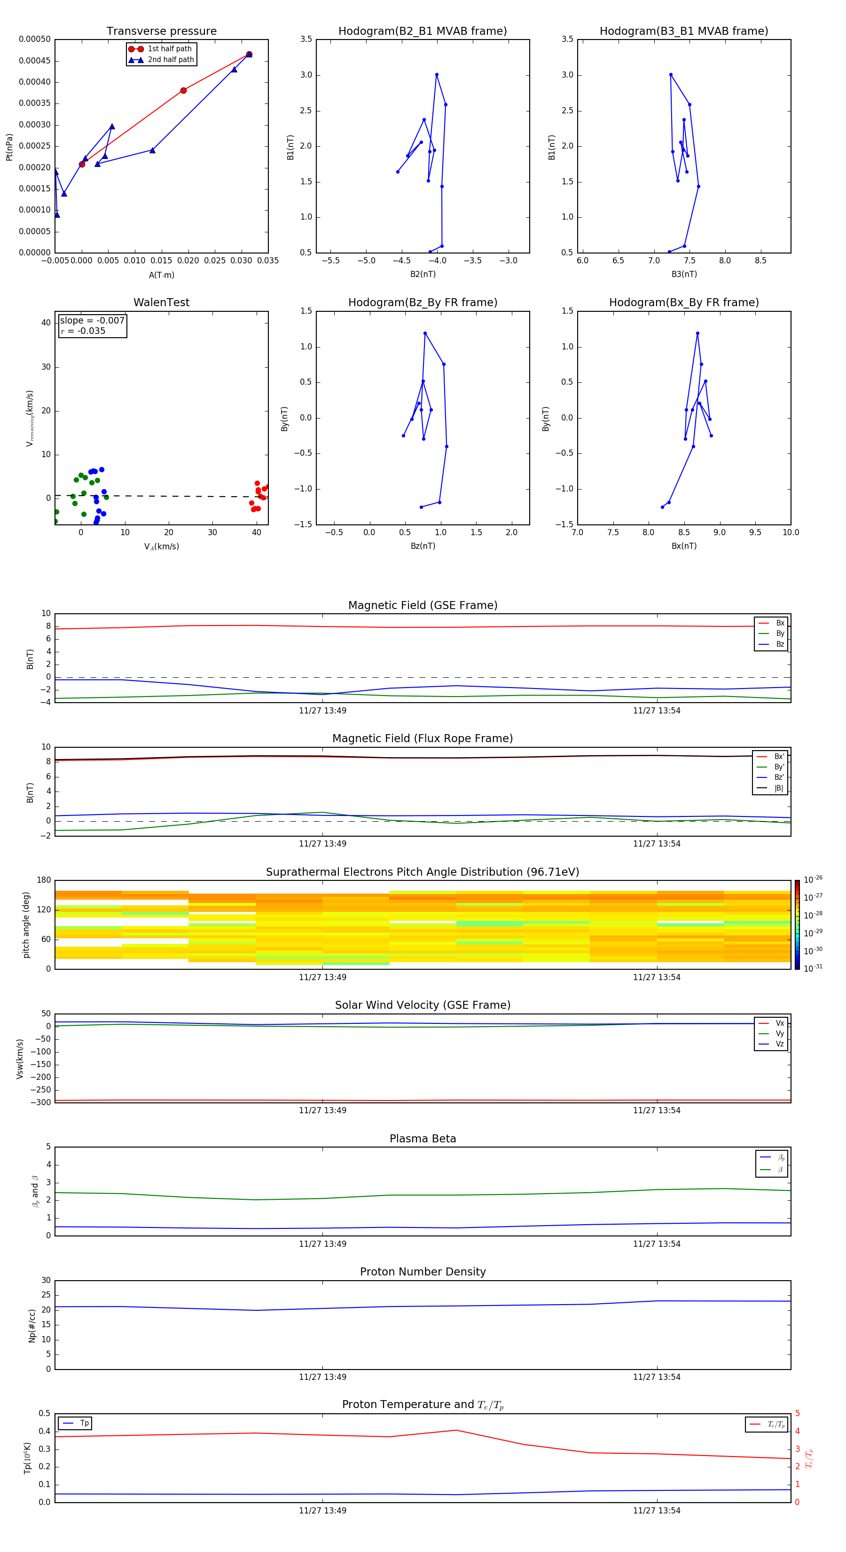
Task: Click the 'Vx' velocity legend entry
Action: [x=772, y=1023]
